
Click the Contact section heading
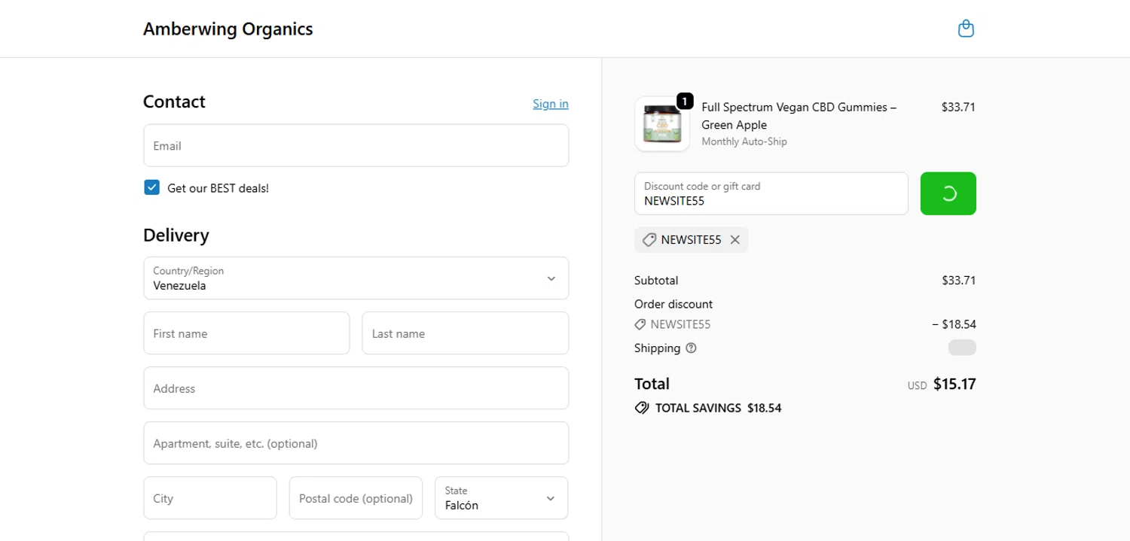tap(174, 102)
